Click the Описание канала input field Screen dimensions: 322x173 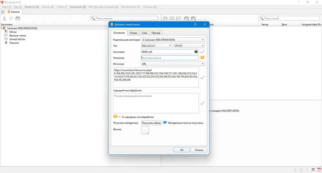170,58
